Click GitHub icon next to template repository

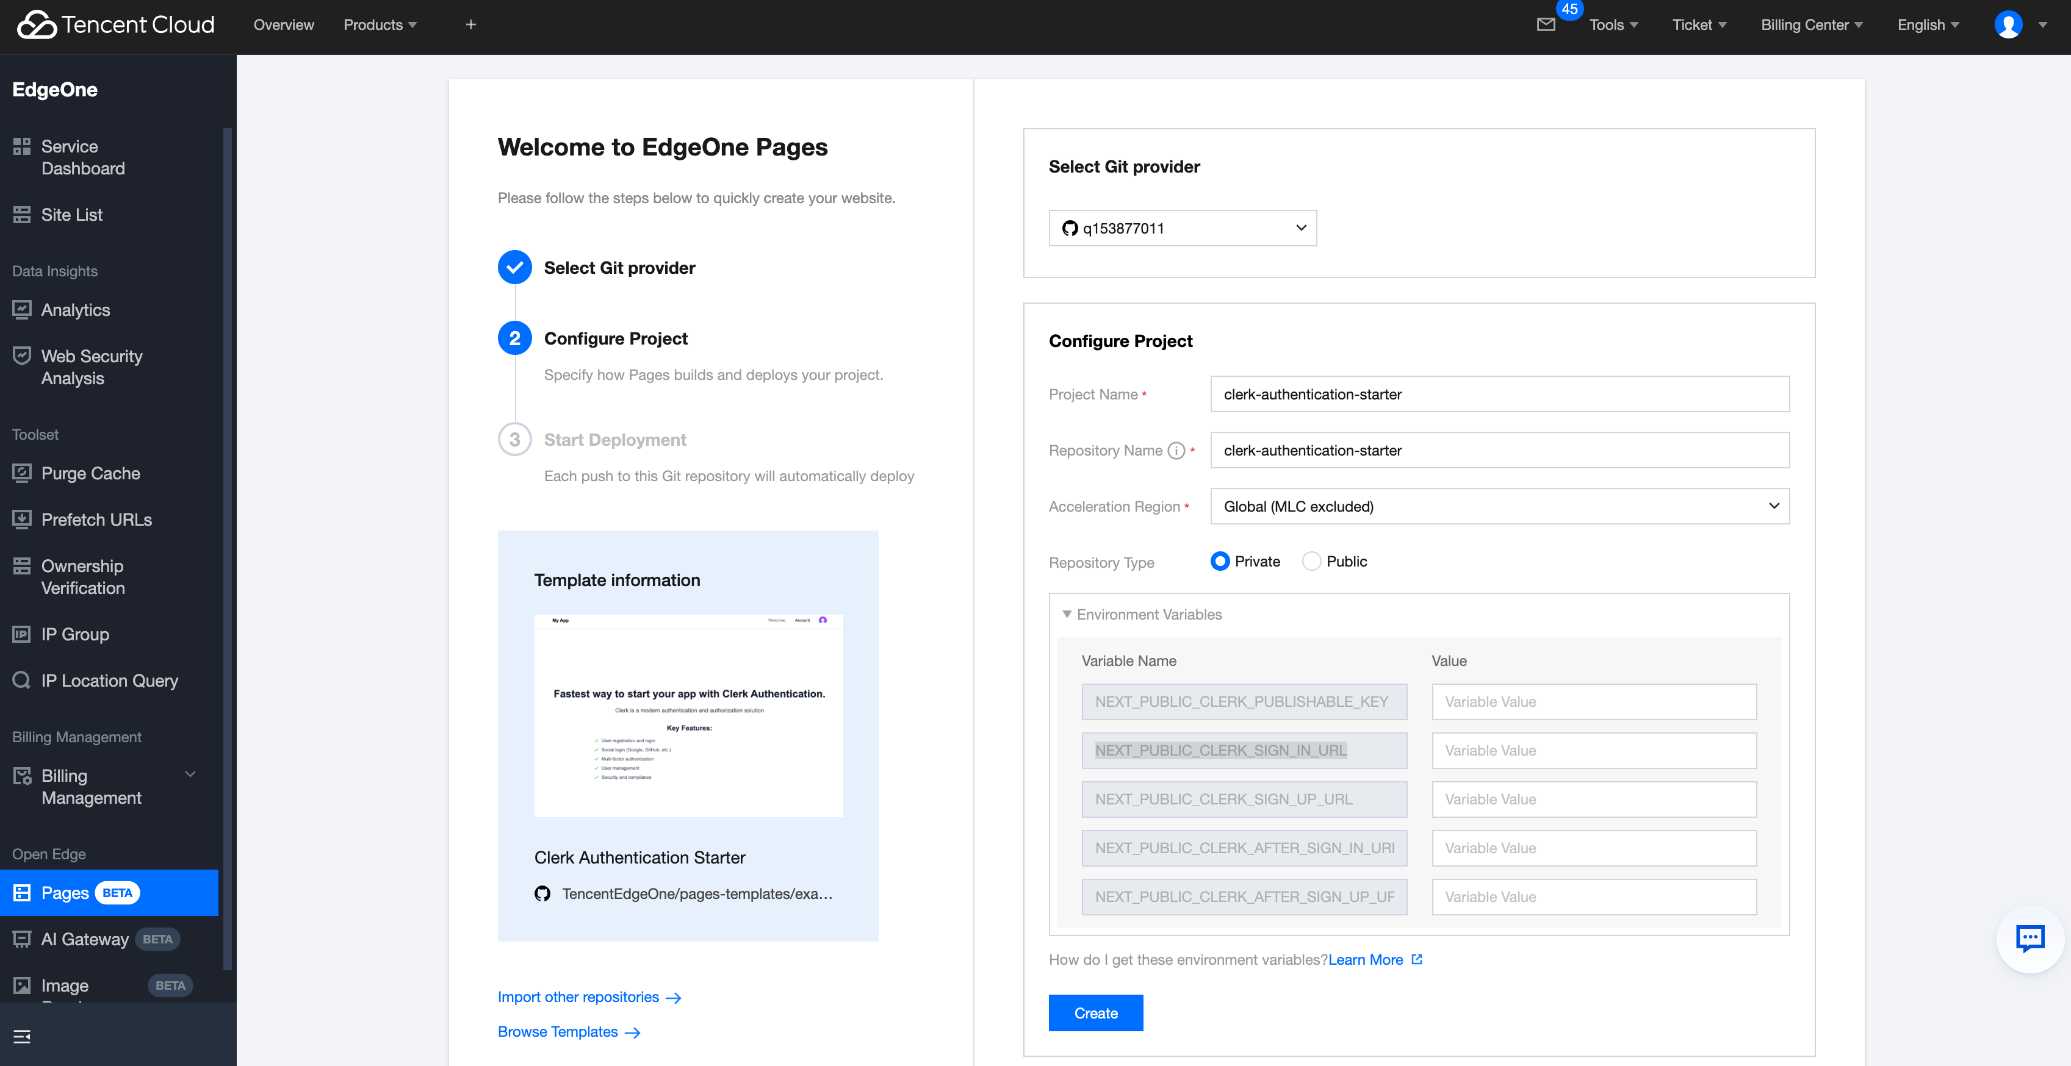[x=542, y=893]
